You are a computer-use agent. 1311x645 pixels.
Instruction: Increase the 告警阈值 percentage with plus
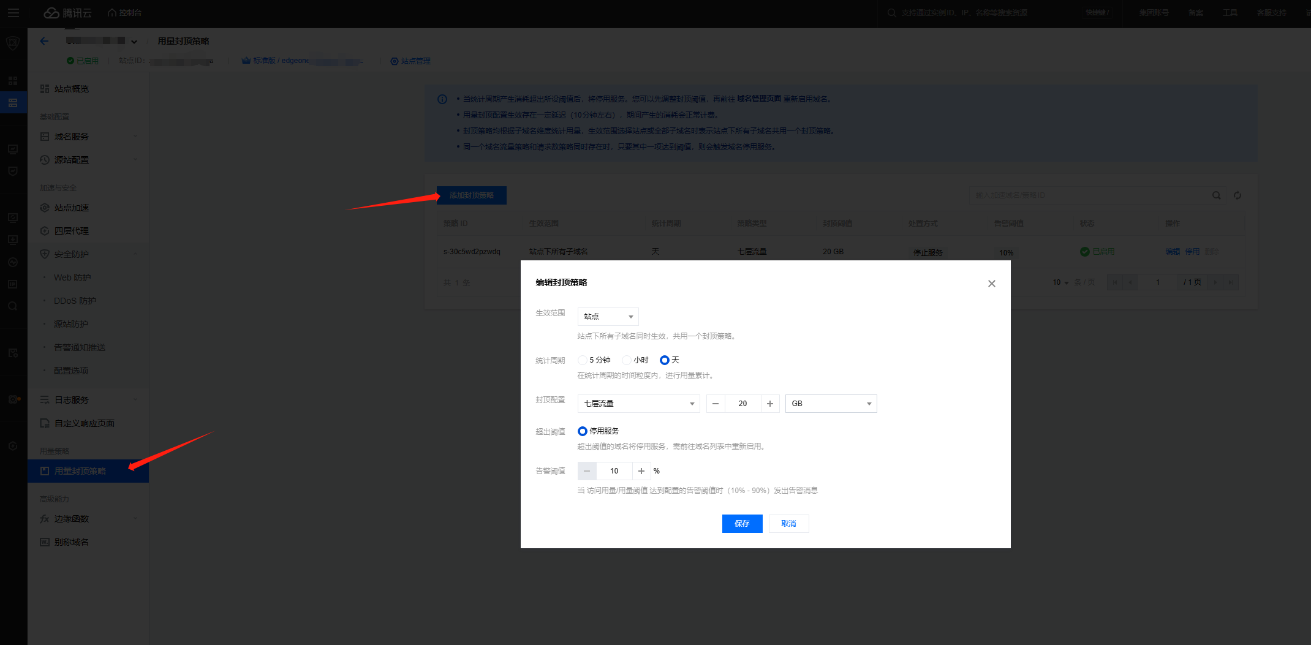point(641,471)
